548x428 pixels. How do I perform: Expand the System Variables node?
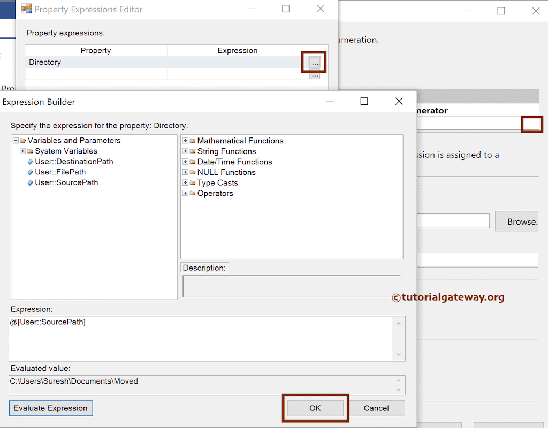click(22, 151)
